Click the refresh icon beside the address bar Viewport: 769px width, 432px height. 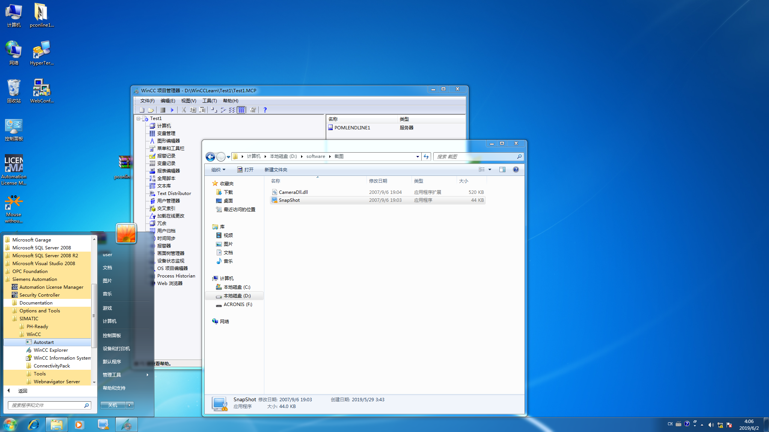pyautogui.click(x=426, y=156)
